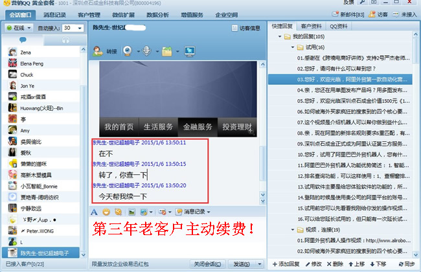Image resolution: width=421 pixels, height=272 pixels.
Task: Select reply 03.您好，欢迎光临
Action: click(x=340, y=79)
